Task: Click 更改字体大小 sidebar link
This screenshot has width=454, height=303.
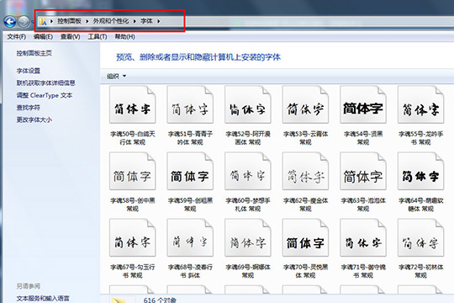Action: 34,120
